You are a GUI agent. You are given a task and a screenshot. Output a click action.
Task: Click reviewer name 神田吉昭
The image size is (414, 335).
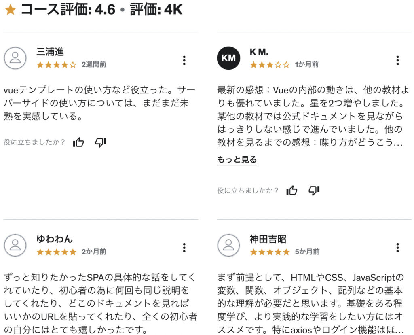click(x=268, y=239)
